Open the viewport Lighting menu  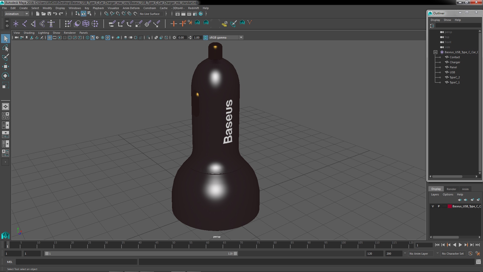point(44,33)
